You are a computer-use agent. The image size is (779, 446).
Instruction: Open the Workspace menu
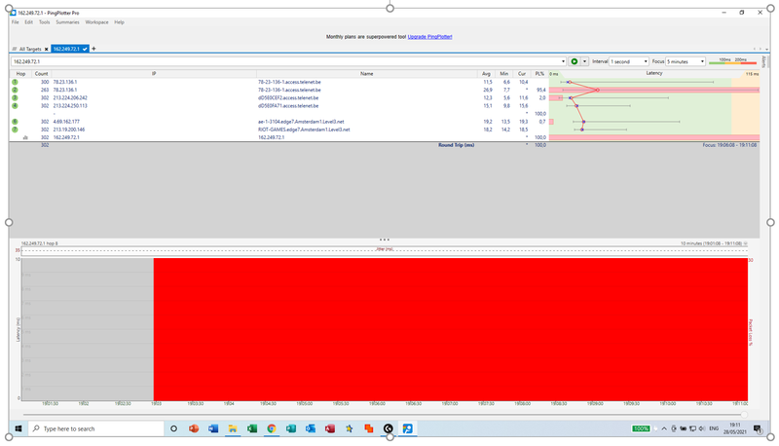(x=96, y=21)
